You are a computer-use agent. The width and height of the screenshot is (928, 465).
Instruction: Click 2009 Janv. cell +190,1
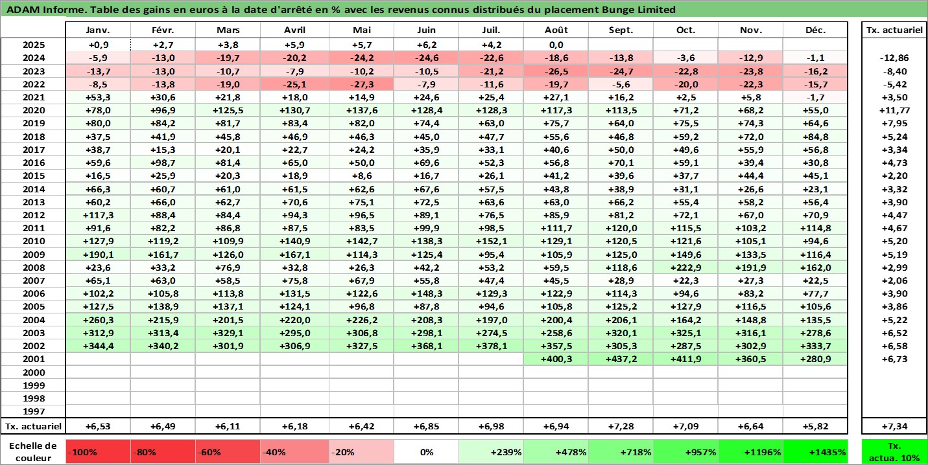(98, 255)
